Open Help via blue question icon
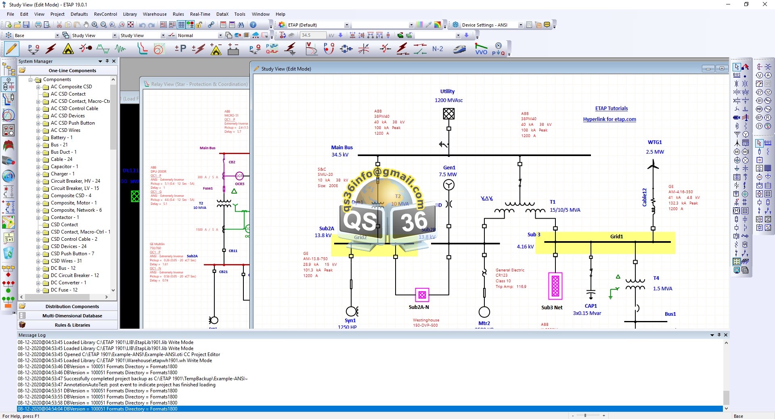 coord(253,25)
